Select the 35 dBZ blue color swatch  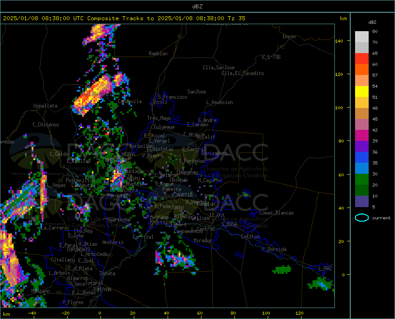pyautogui.click(x=362, y=158)
